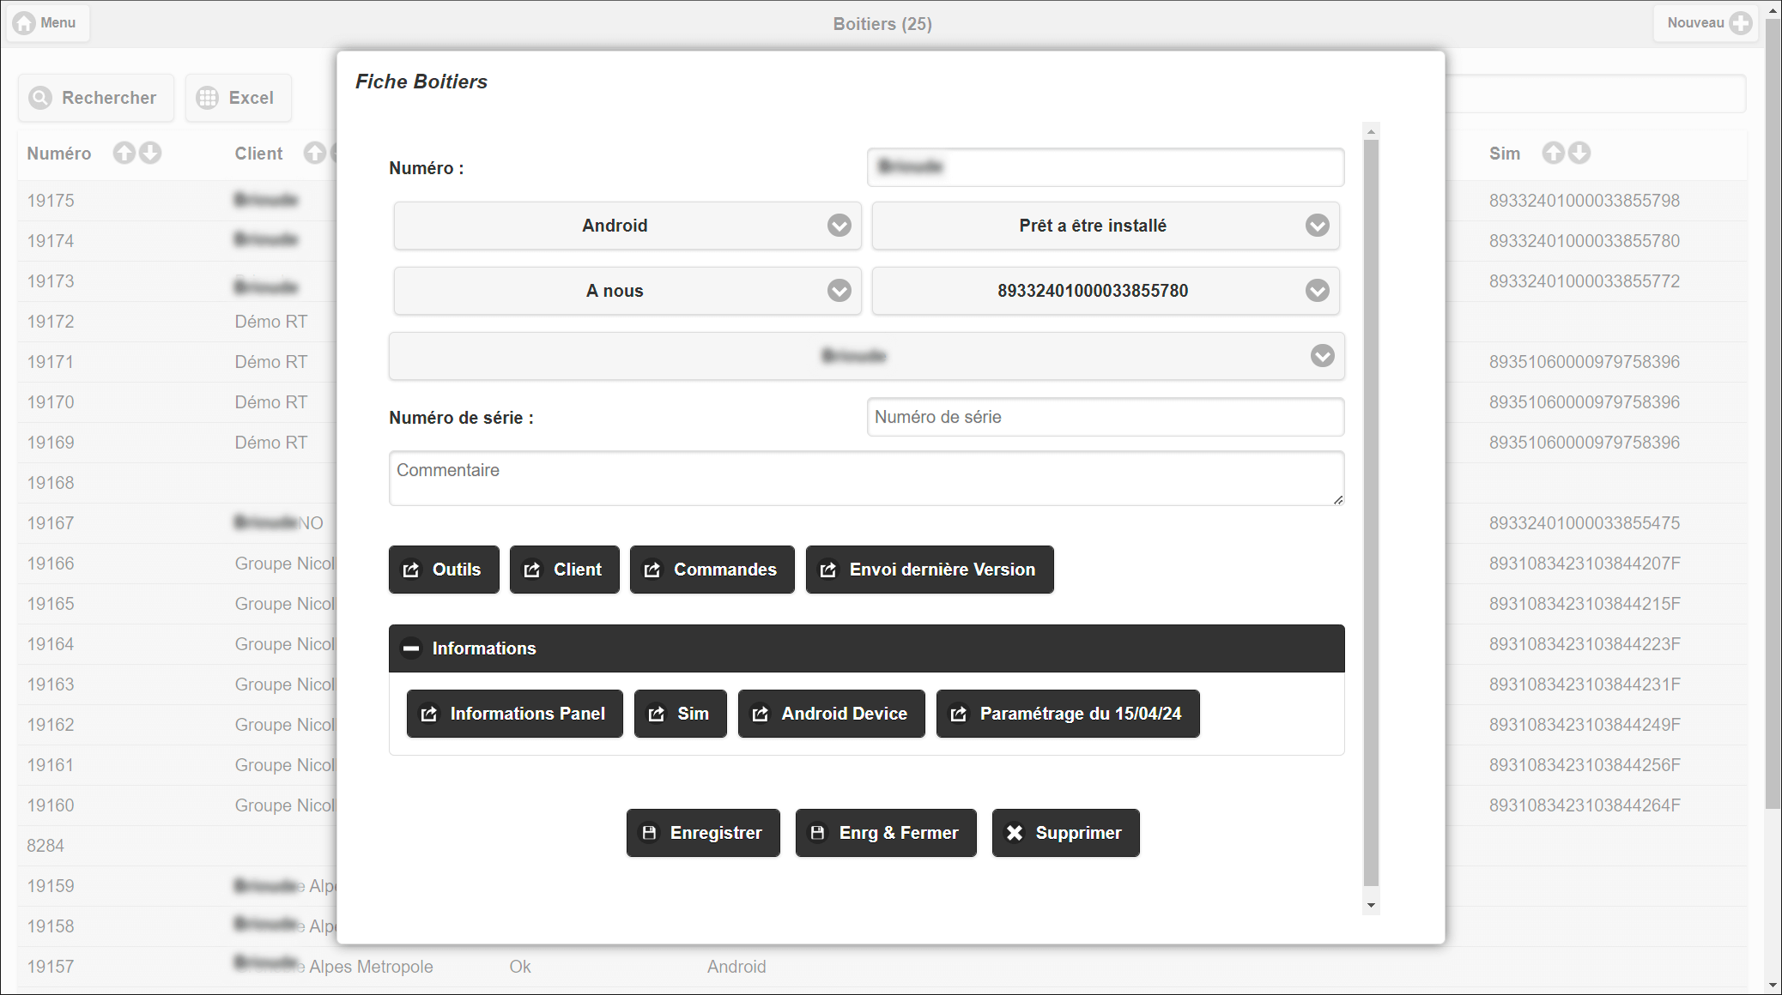The height and width of the screenshot is (995, 1782).
Task: Click the Numéro de série input field
Action: [1105, 417]
